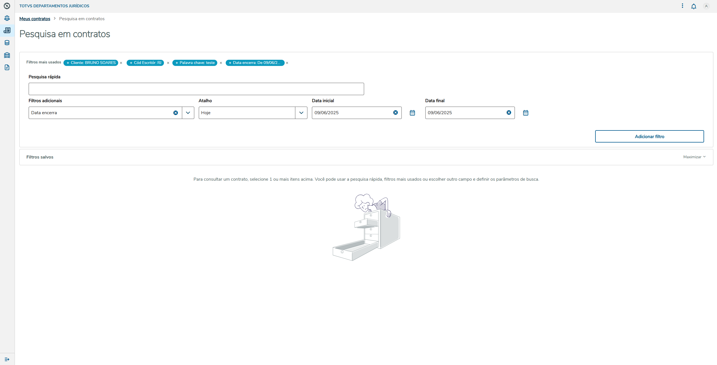Click the contracts sidebar icon
This screenshot has width=717, height=365.
click(7, 30)
